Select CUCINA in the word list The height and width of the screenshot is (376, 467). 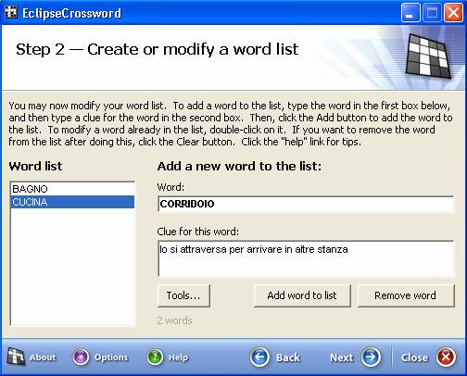[x=72, y=202]
